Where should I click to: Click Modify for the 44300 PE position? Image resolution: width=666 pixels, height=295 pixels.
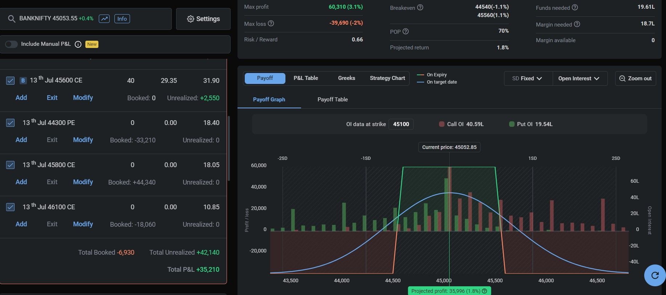(83, 140)
